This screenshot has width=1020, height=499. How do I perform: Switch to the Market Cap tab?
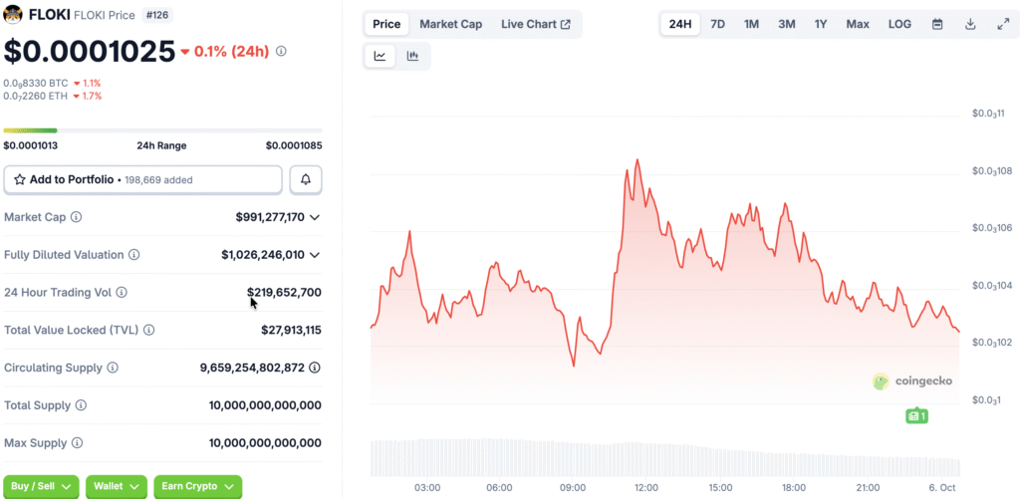pyautogui.click(x=450, y=24)
